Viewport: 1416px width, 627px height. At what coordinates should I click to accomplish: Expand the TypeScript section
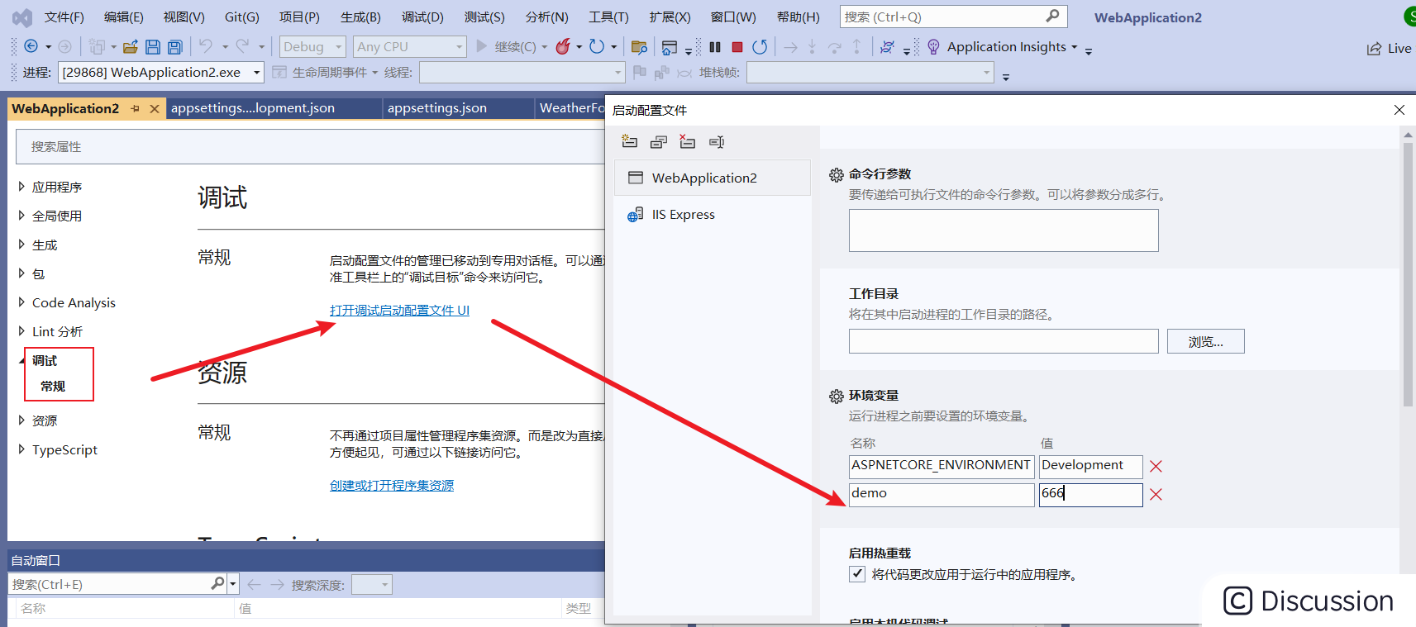(21, 449)
